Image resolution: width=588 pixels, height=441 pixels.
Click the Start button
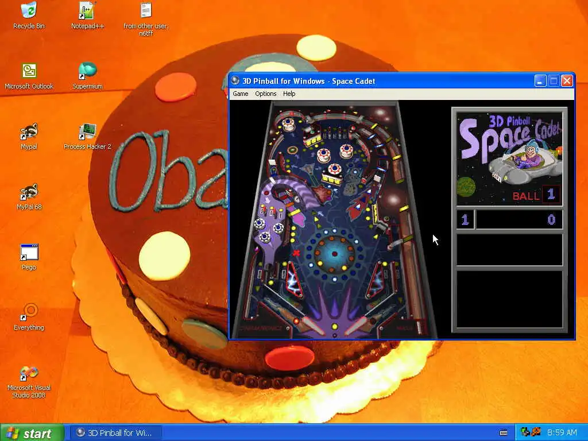click(32, 433)
